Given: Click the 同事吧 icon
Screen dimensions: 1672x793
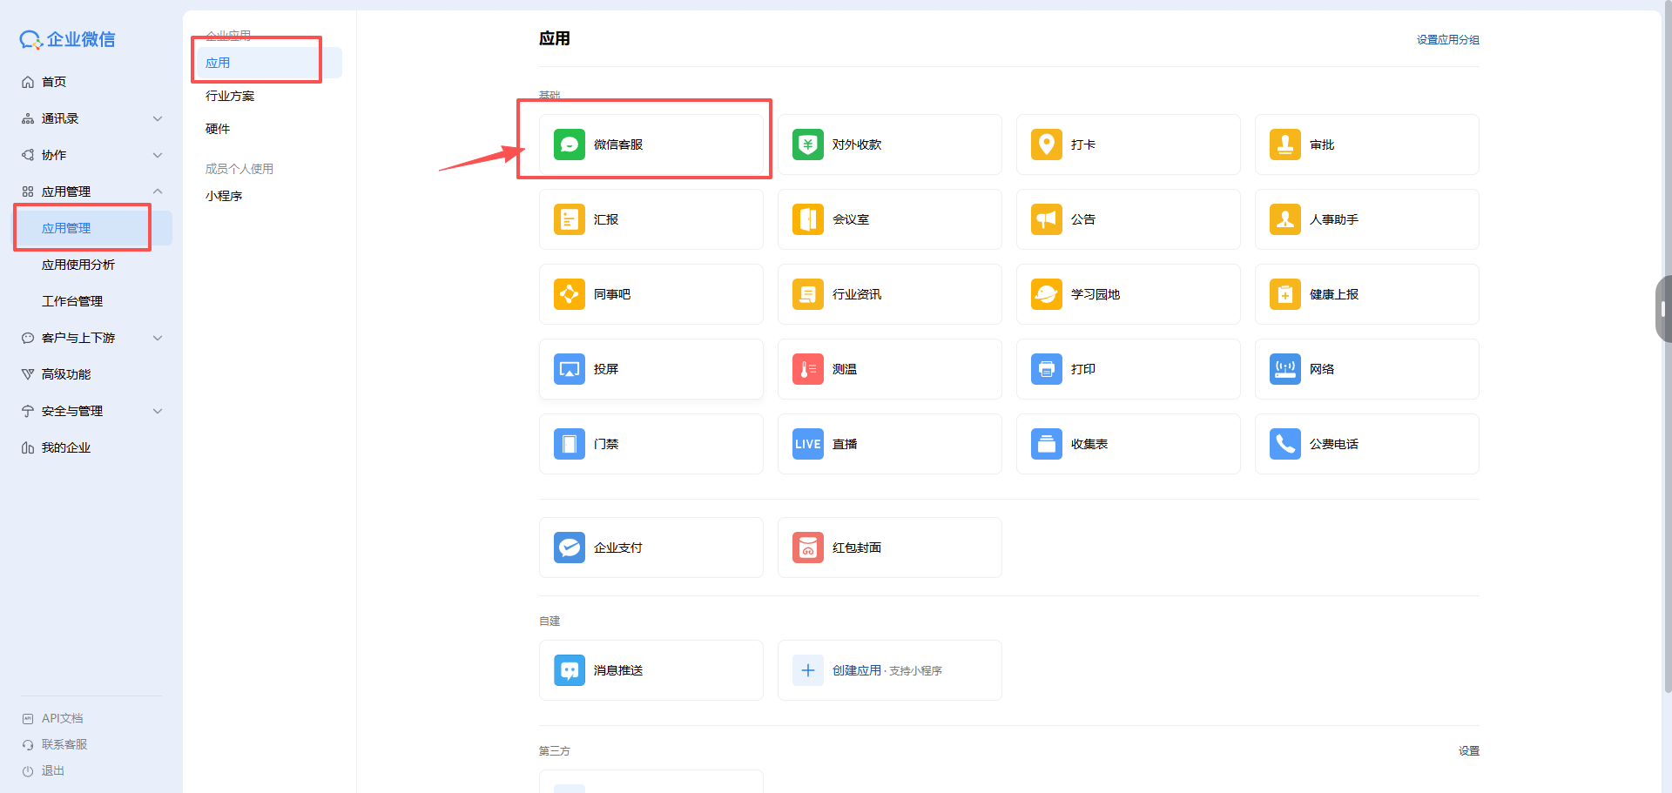Looking at the screenshot, I should tap(570, 294).
